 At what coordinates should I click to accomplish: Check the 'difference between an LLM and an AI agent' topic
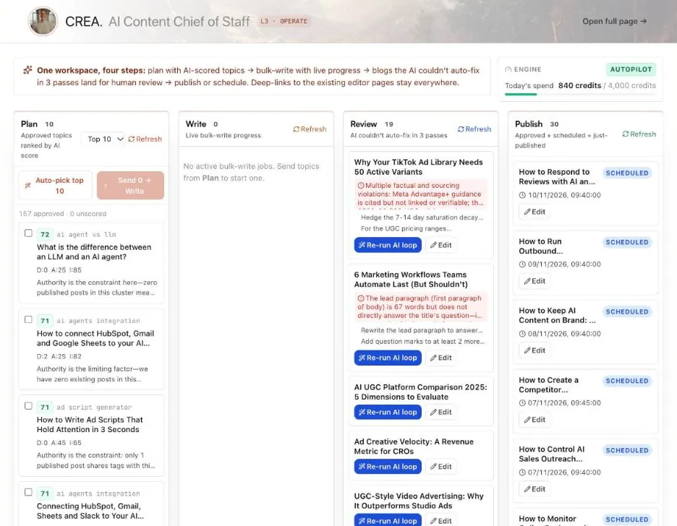(28, 233)
